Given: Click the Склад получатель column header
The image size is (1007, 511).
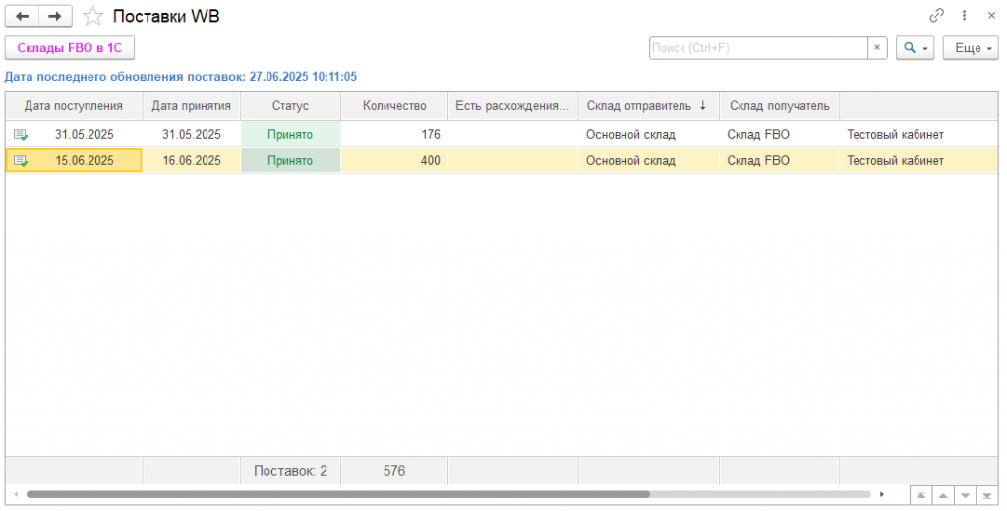Looking at the screenshot, I should [779, 106].
